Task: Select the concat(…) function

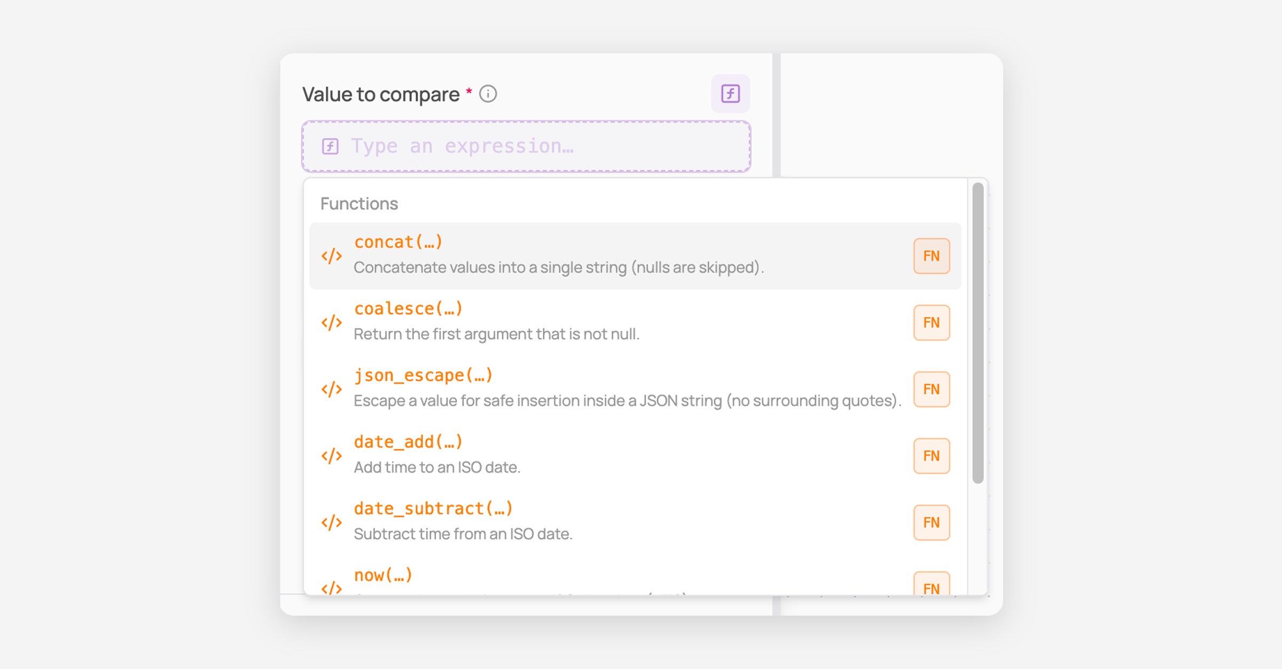Action: pos(635,256)
